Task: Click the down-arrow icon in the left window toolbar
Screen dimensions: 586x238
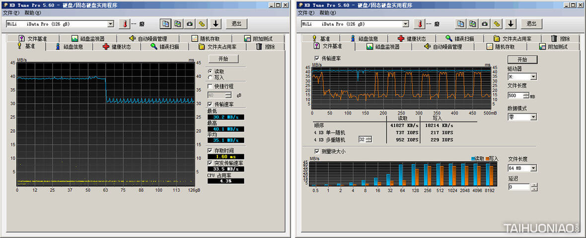Action: [216, 24]
